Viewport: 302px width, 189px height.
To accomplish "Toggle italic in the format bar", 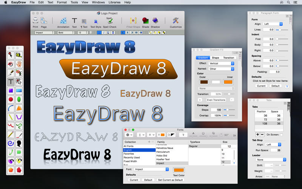I will (104, 33).
